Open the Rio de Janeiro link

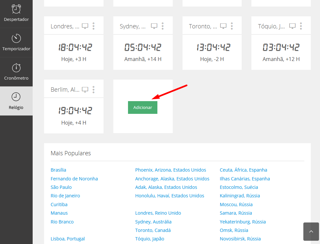click(x=65, y=196)
